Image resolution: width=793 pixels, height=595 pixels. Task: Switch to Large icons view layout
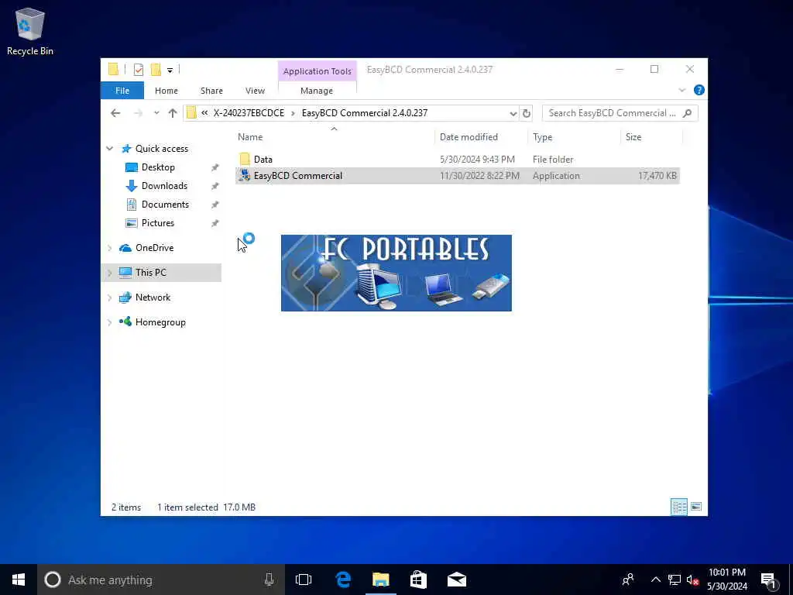click(x=696, y=507)
